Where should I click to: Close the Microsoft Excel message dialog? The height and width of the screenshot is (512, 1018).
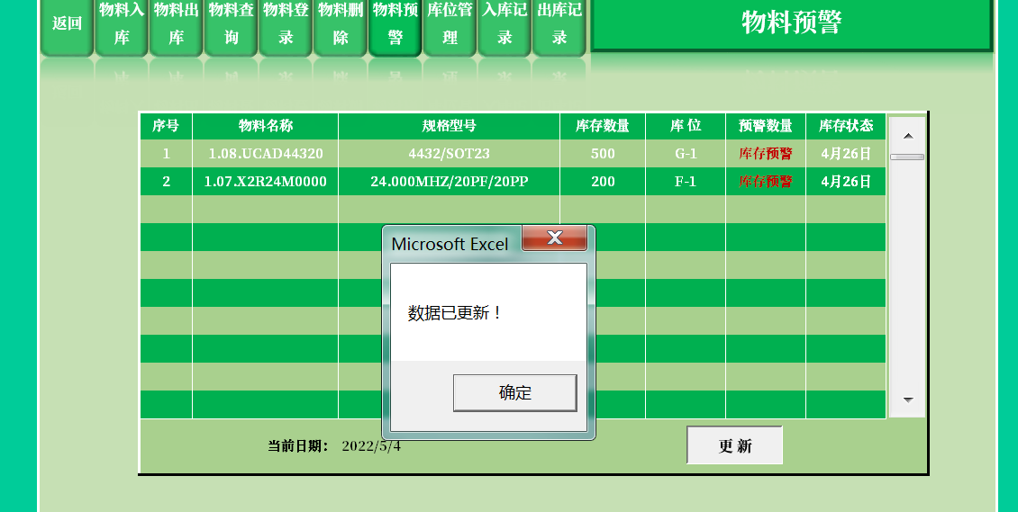554,238
